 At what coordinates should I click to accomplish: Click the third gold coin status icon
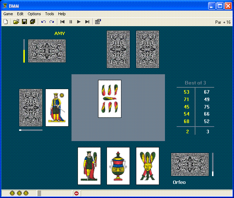(x=26, y=193)
